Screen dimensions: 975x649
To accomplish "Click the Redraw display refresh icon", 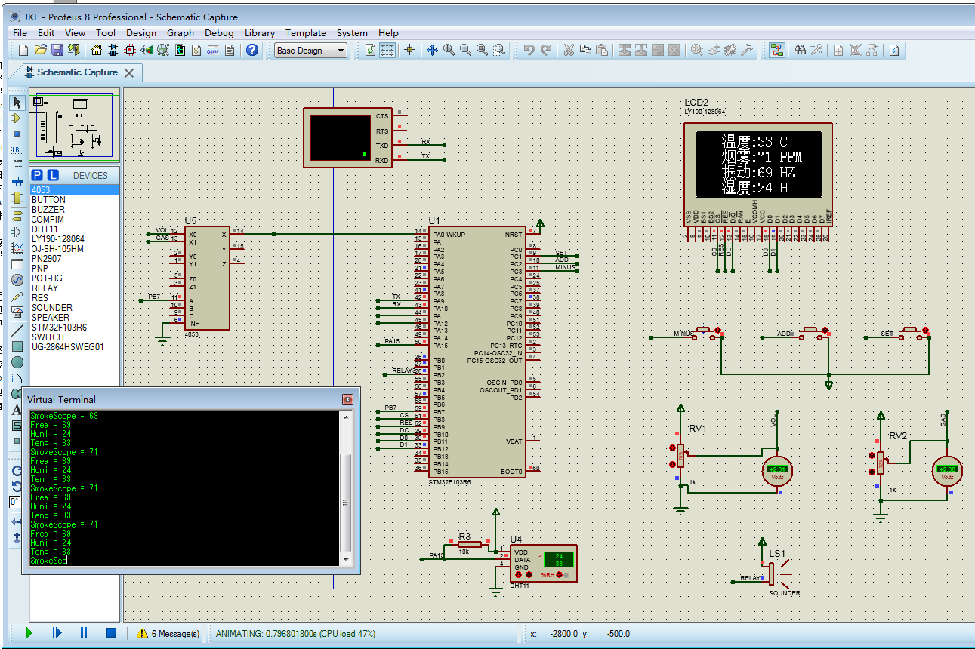I will pos(370,50).
